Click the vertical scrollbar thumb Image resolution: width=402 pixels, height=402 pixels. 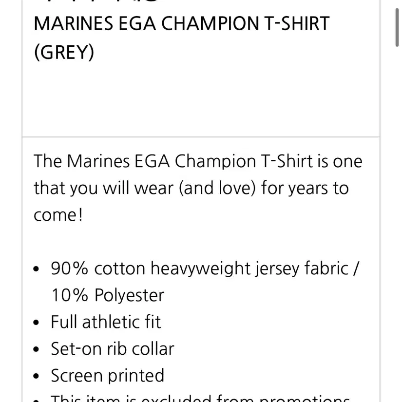click(397, 27)
